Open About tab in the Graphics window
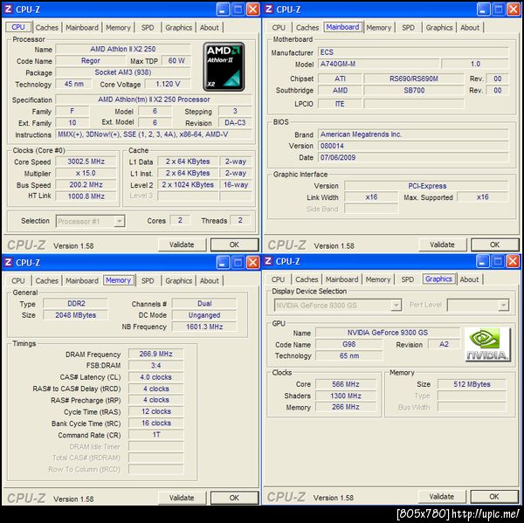This screenshot has height=523, width=524. [469, 279]
